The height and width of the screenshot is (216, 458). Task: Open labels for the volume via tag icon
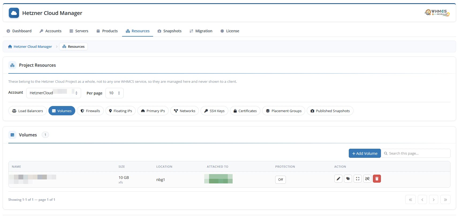coord(348,179)
